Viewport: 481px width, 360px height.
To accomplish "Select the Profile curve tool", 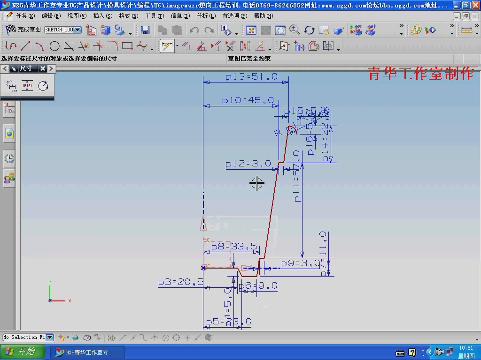I will click(11, 46).
